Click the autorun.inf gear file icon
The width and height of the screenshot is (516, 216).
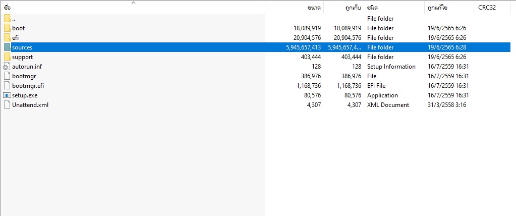pyautogui.click(x=7, y=67)
